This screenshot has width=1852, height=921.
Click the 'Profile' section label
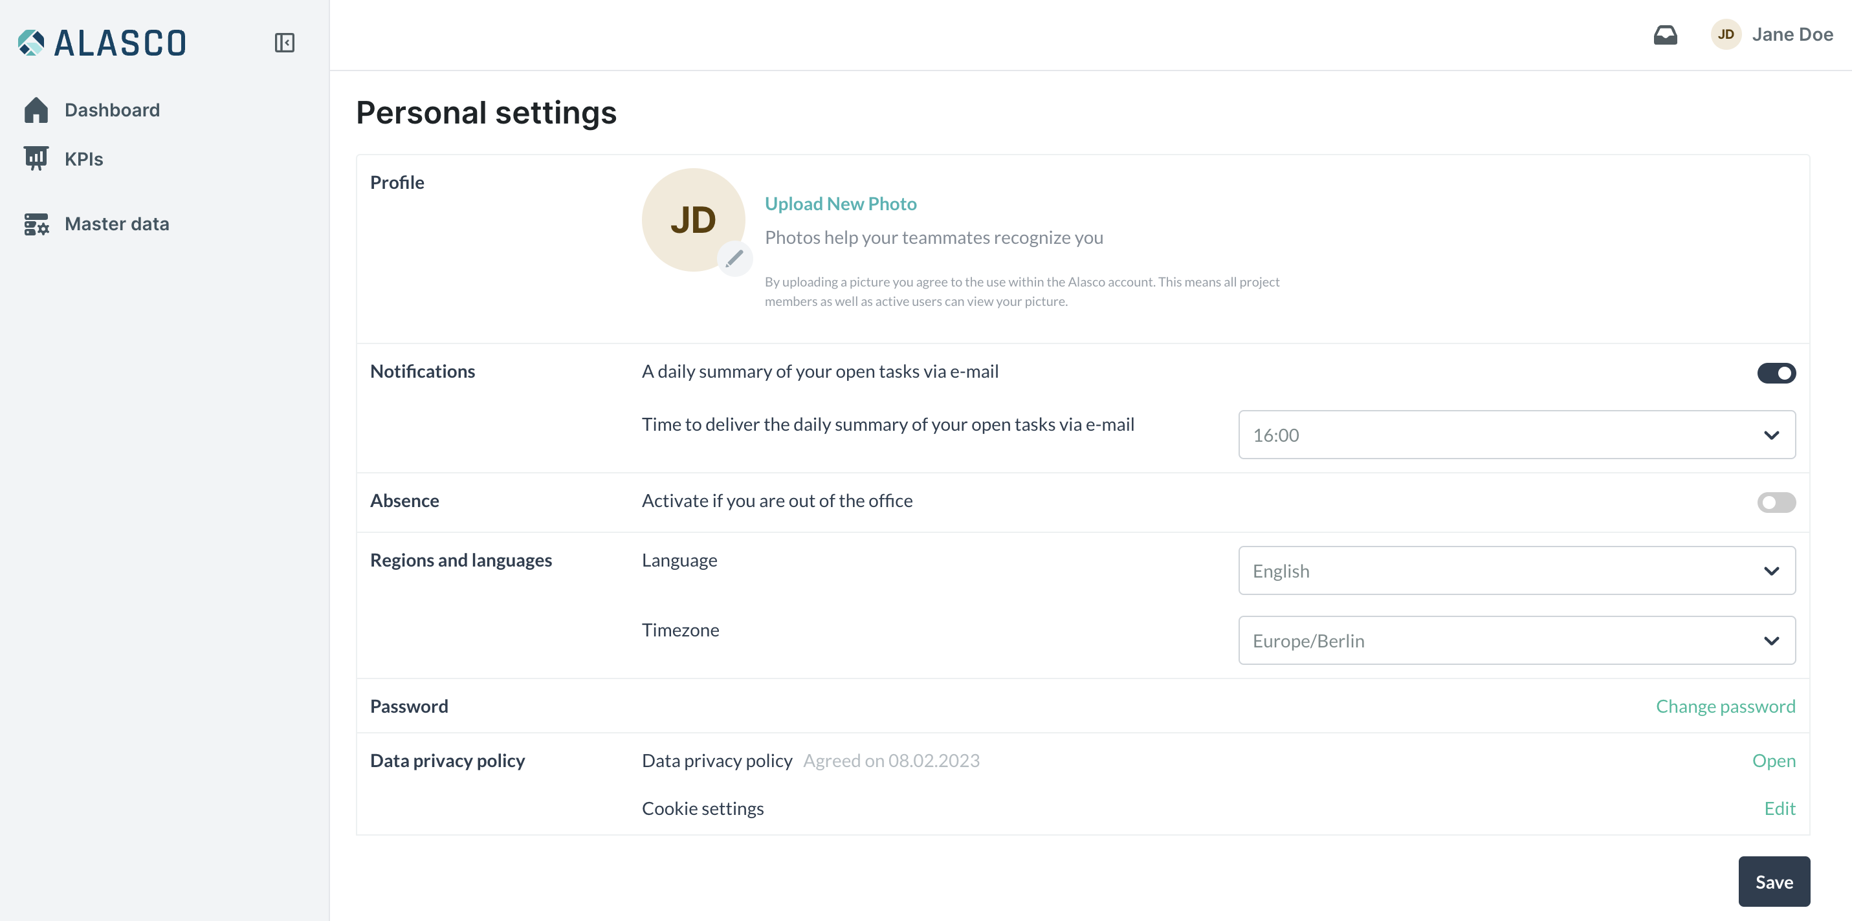tap(397, 182)
